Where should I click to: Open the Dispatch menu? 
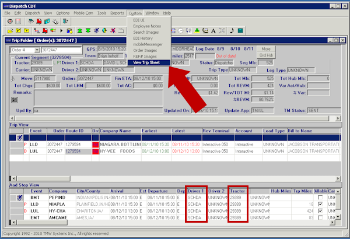point(31,12)
